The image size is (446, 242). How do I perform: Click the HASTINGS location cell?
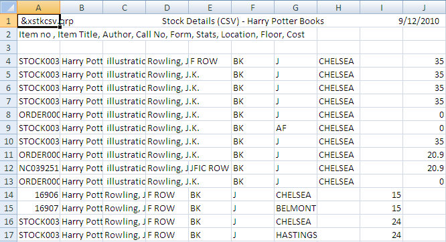click(295, 235)
